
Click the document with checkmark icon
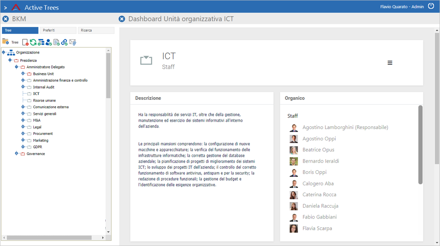57,42
